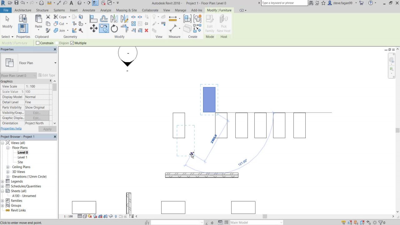400x225 pixels.
Task: Select the Split Element tool
Action: point(133,17)
